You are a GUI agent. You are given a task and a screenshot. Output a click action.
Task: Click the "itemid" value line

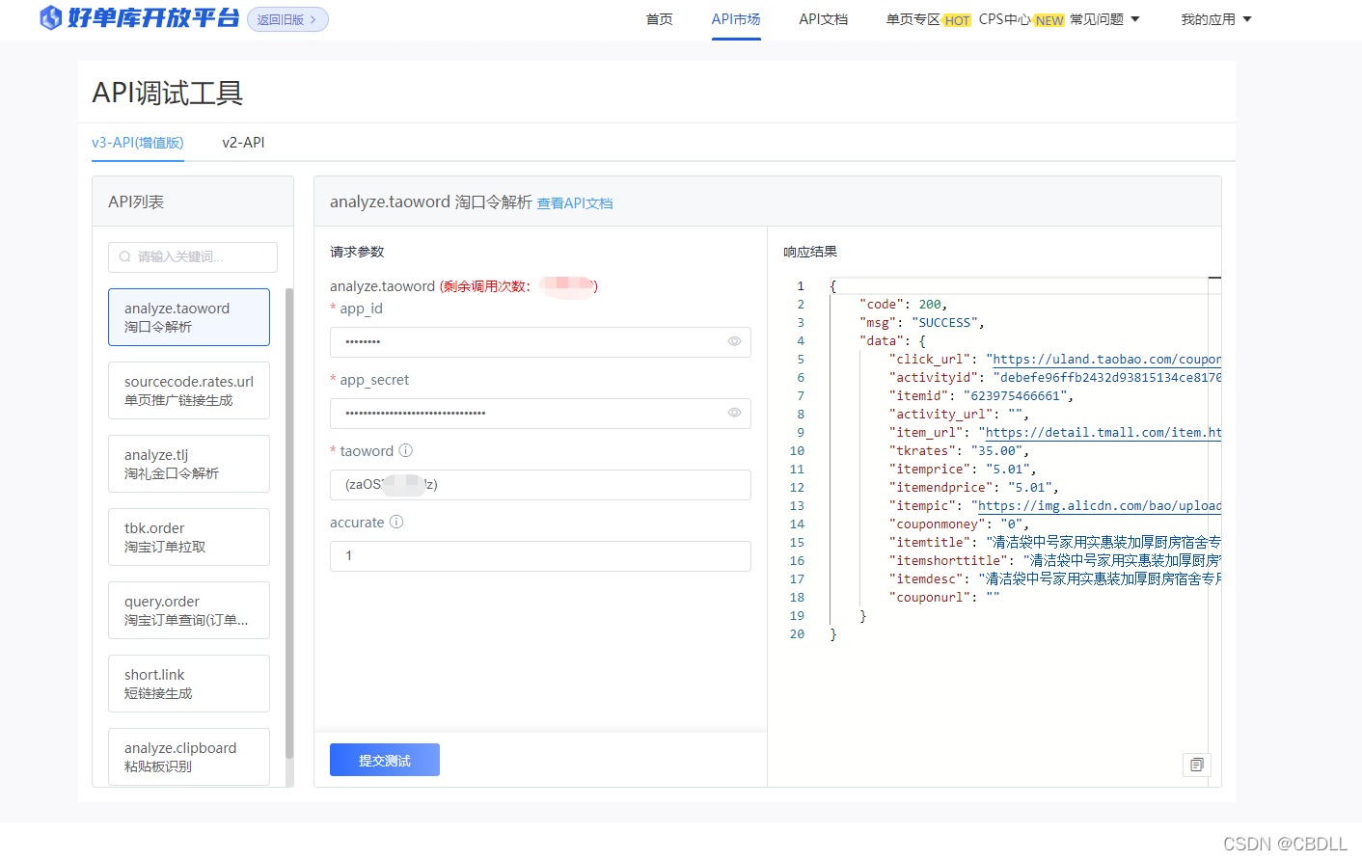pos(981,396)
